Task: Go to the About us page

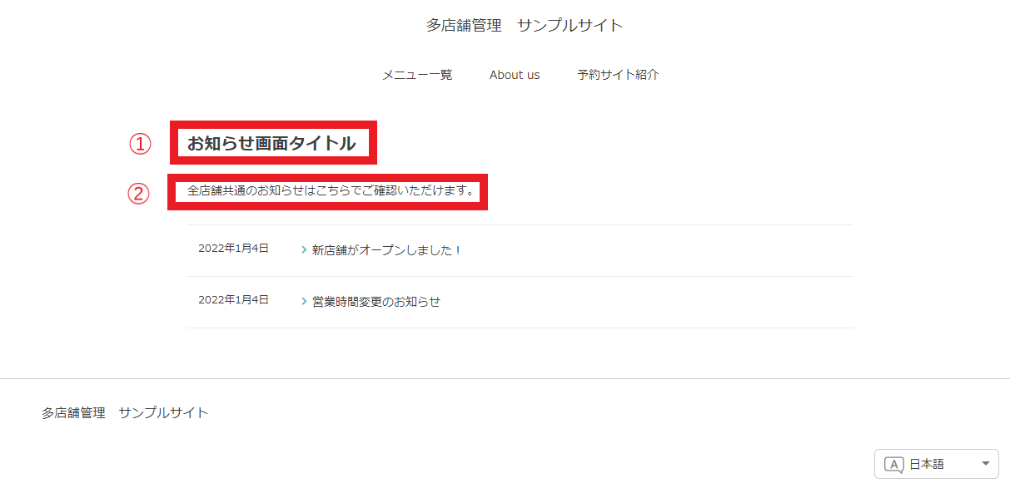Action: (515, 75)
